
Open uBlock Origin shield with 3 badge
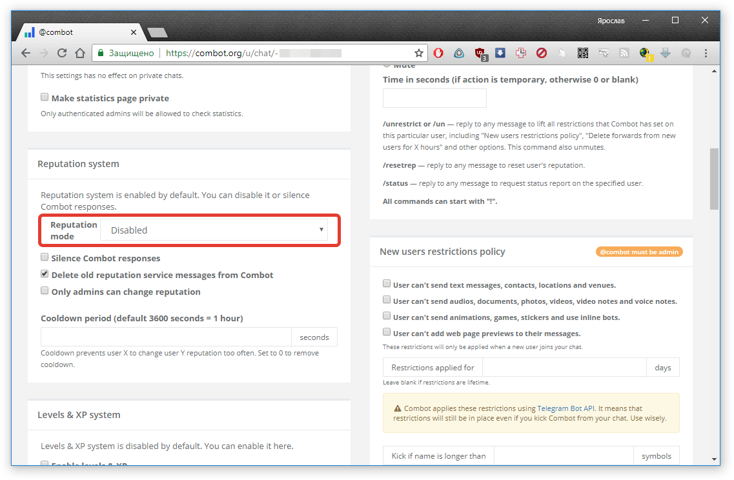click(x=481, y=54)
